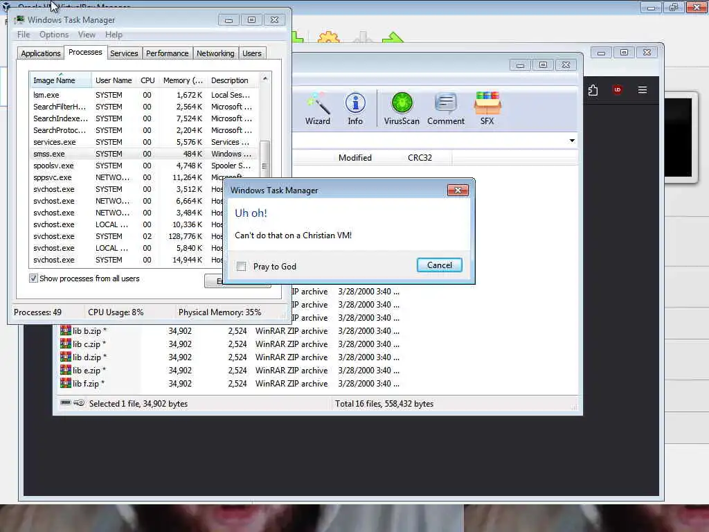The width and height of the screenshot is (709, 532).
Task: Open the Task Manager File menu
Action: (24, 35)
